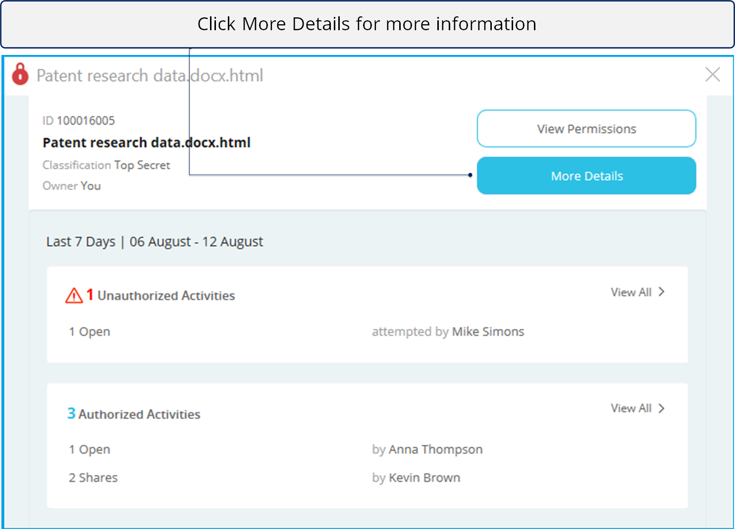Open the View Permissions dialog
735x529 pixels.
click(x=586, y=129)
